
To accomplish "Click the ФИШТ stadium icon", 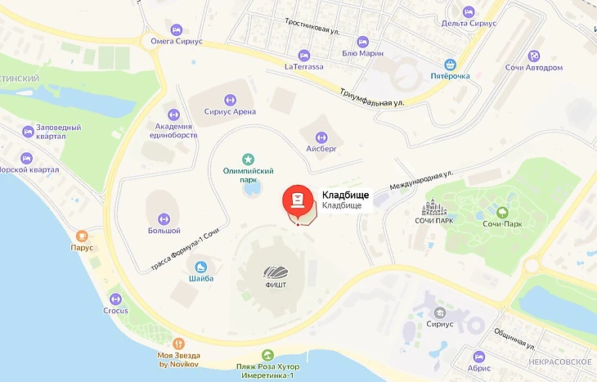I will 276,273.
